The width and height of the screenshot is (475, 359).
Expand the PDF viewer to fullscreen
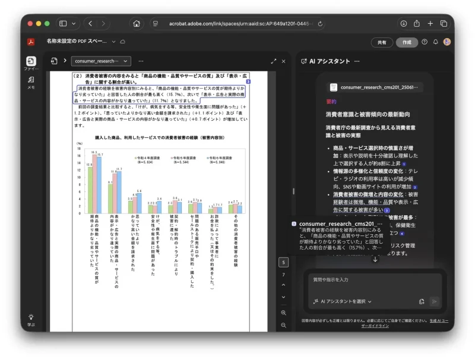point(273,61)
